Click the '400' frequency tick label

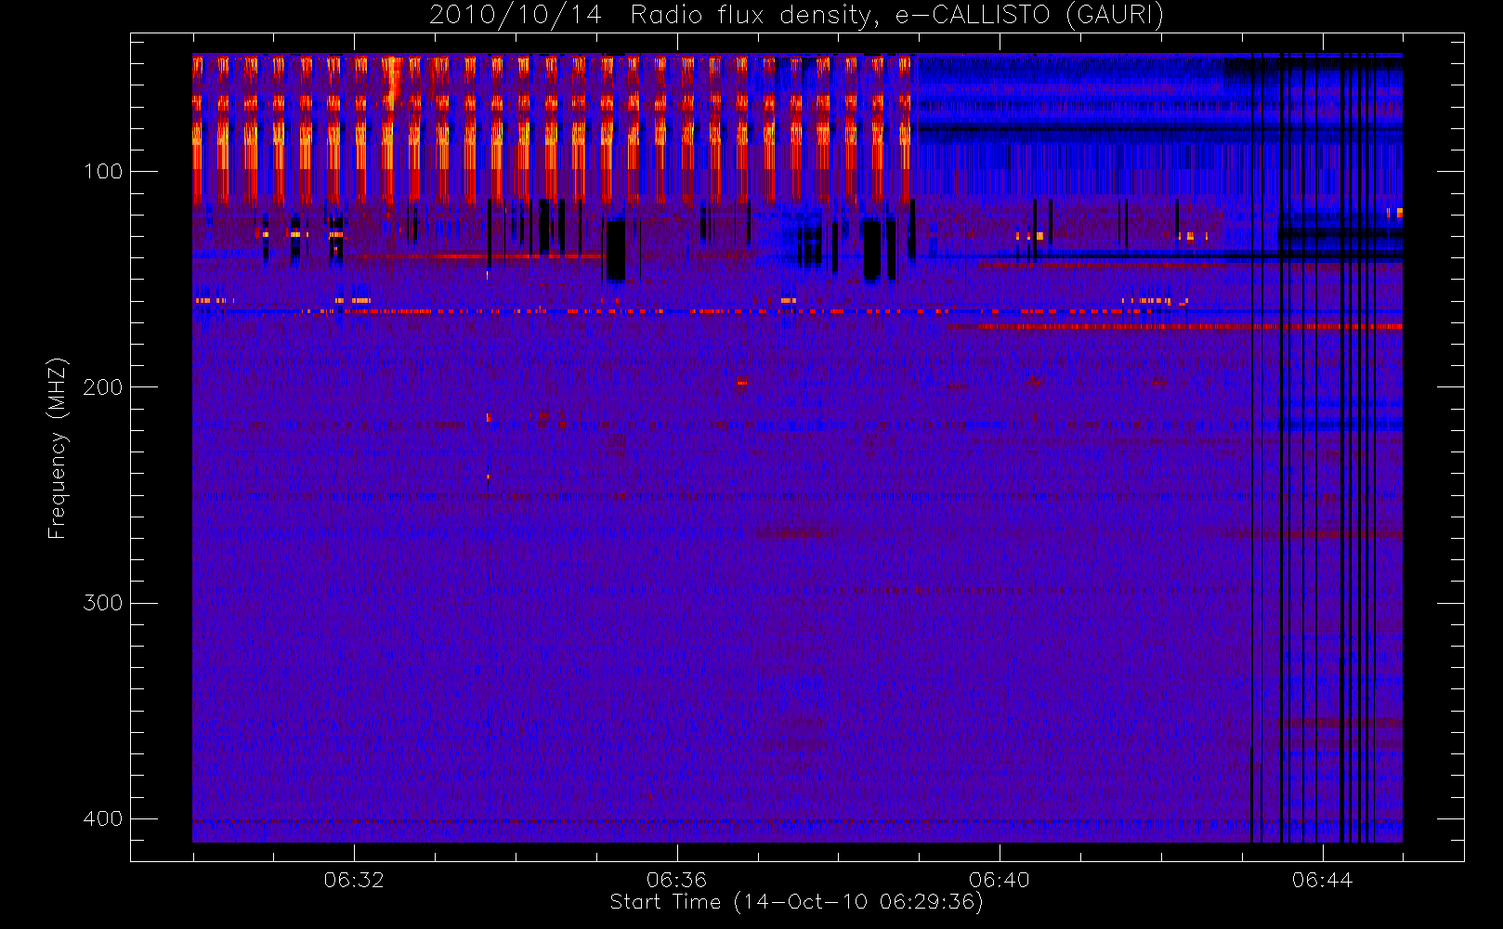tap(102, 818)
